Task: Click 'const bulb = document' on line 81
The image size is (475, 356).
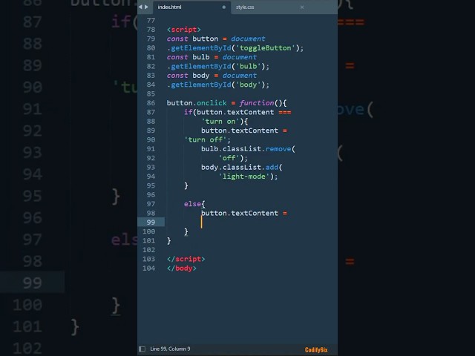Action: coord(212,57)
